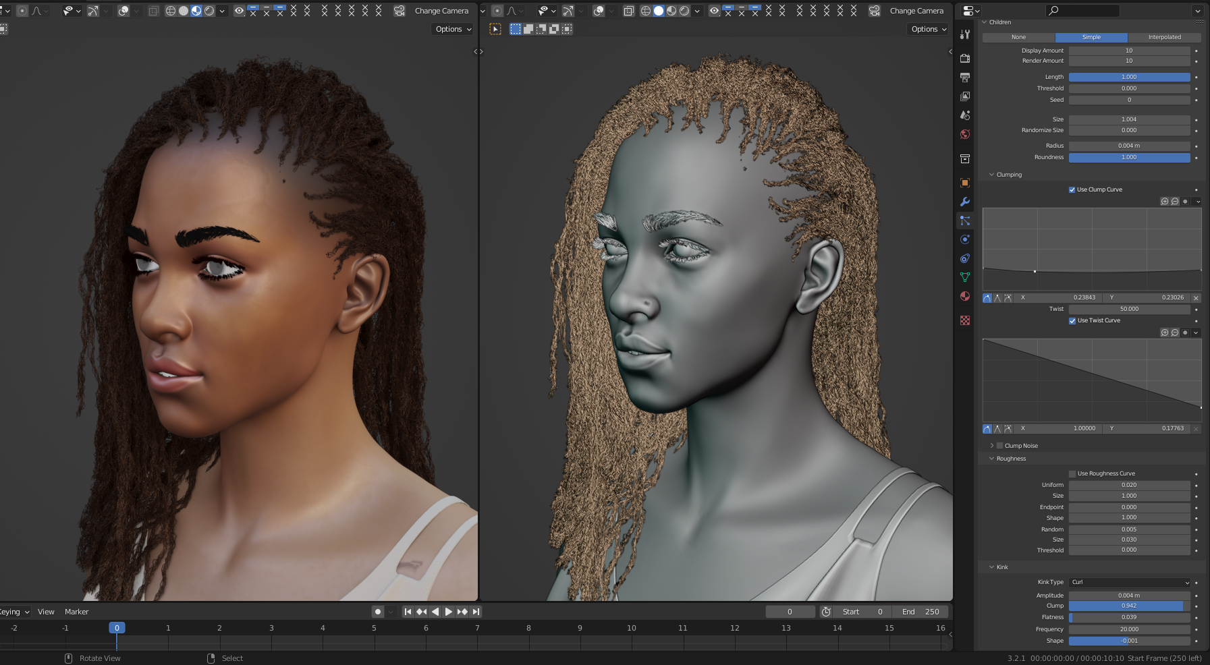Enable material preview shading in right viewport
Image resolution: width=1210 pixels, height=665 pixels.
671,11
